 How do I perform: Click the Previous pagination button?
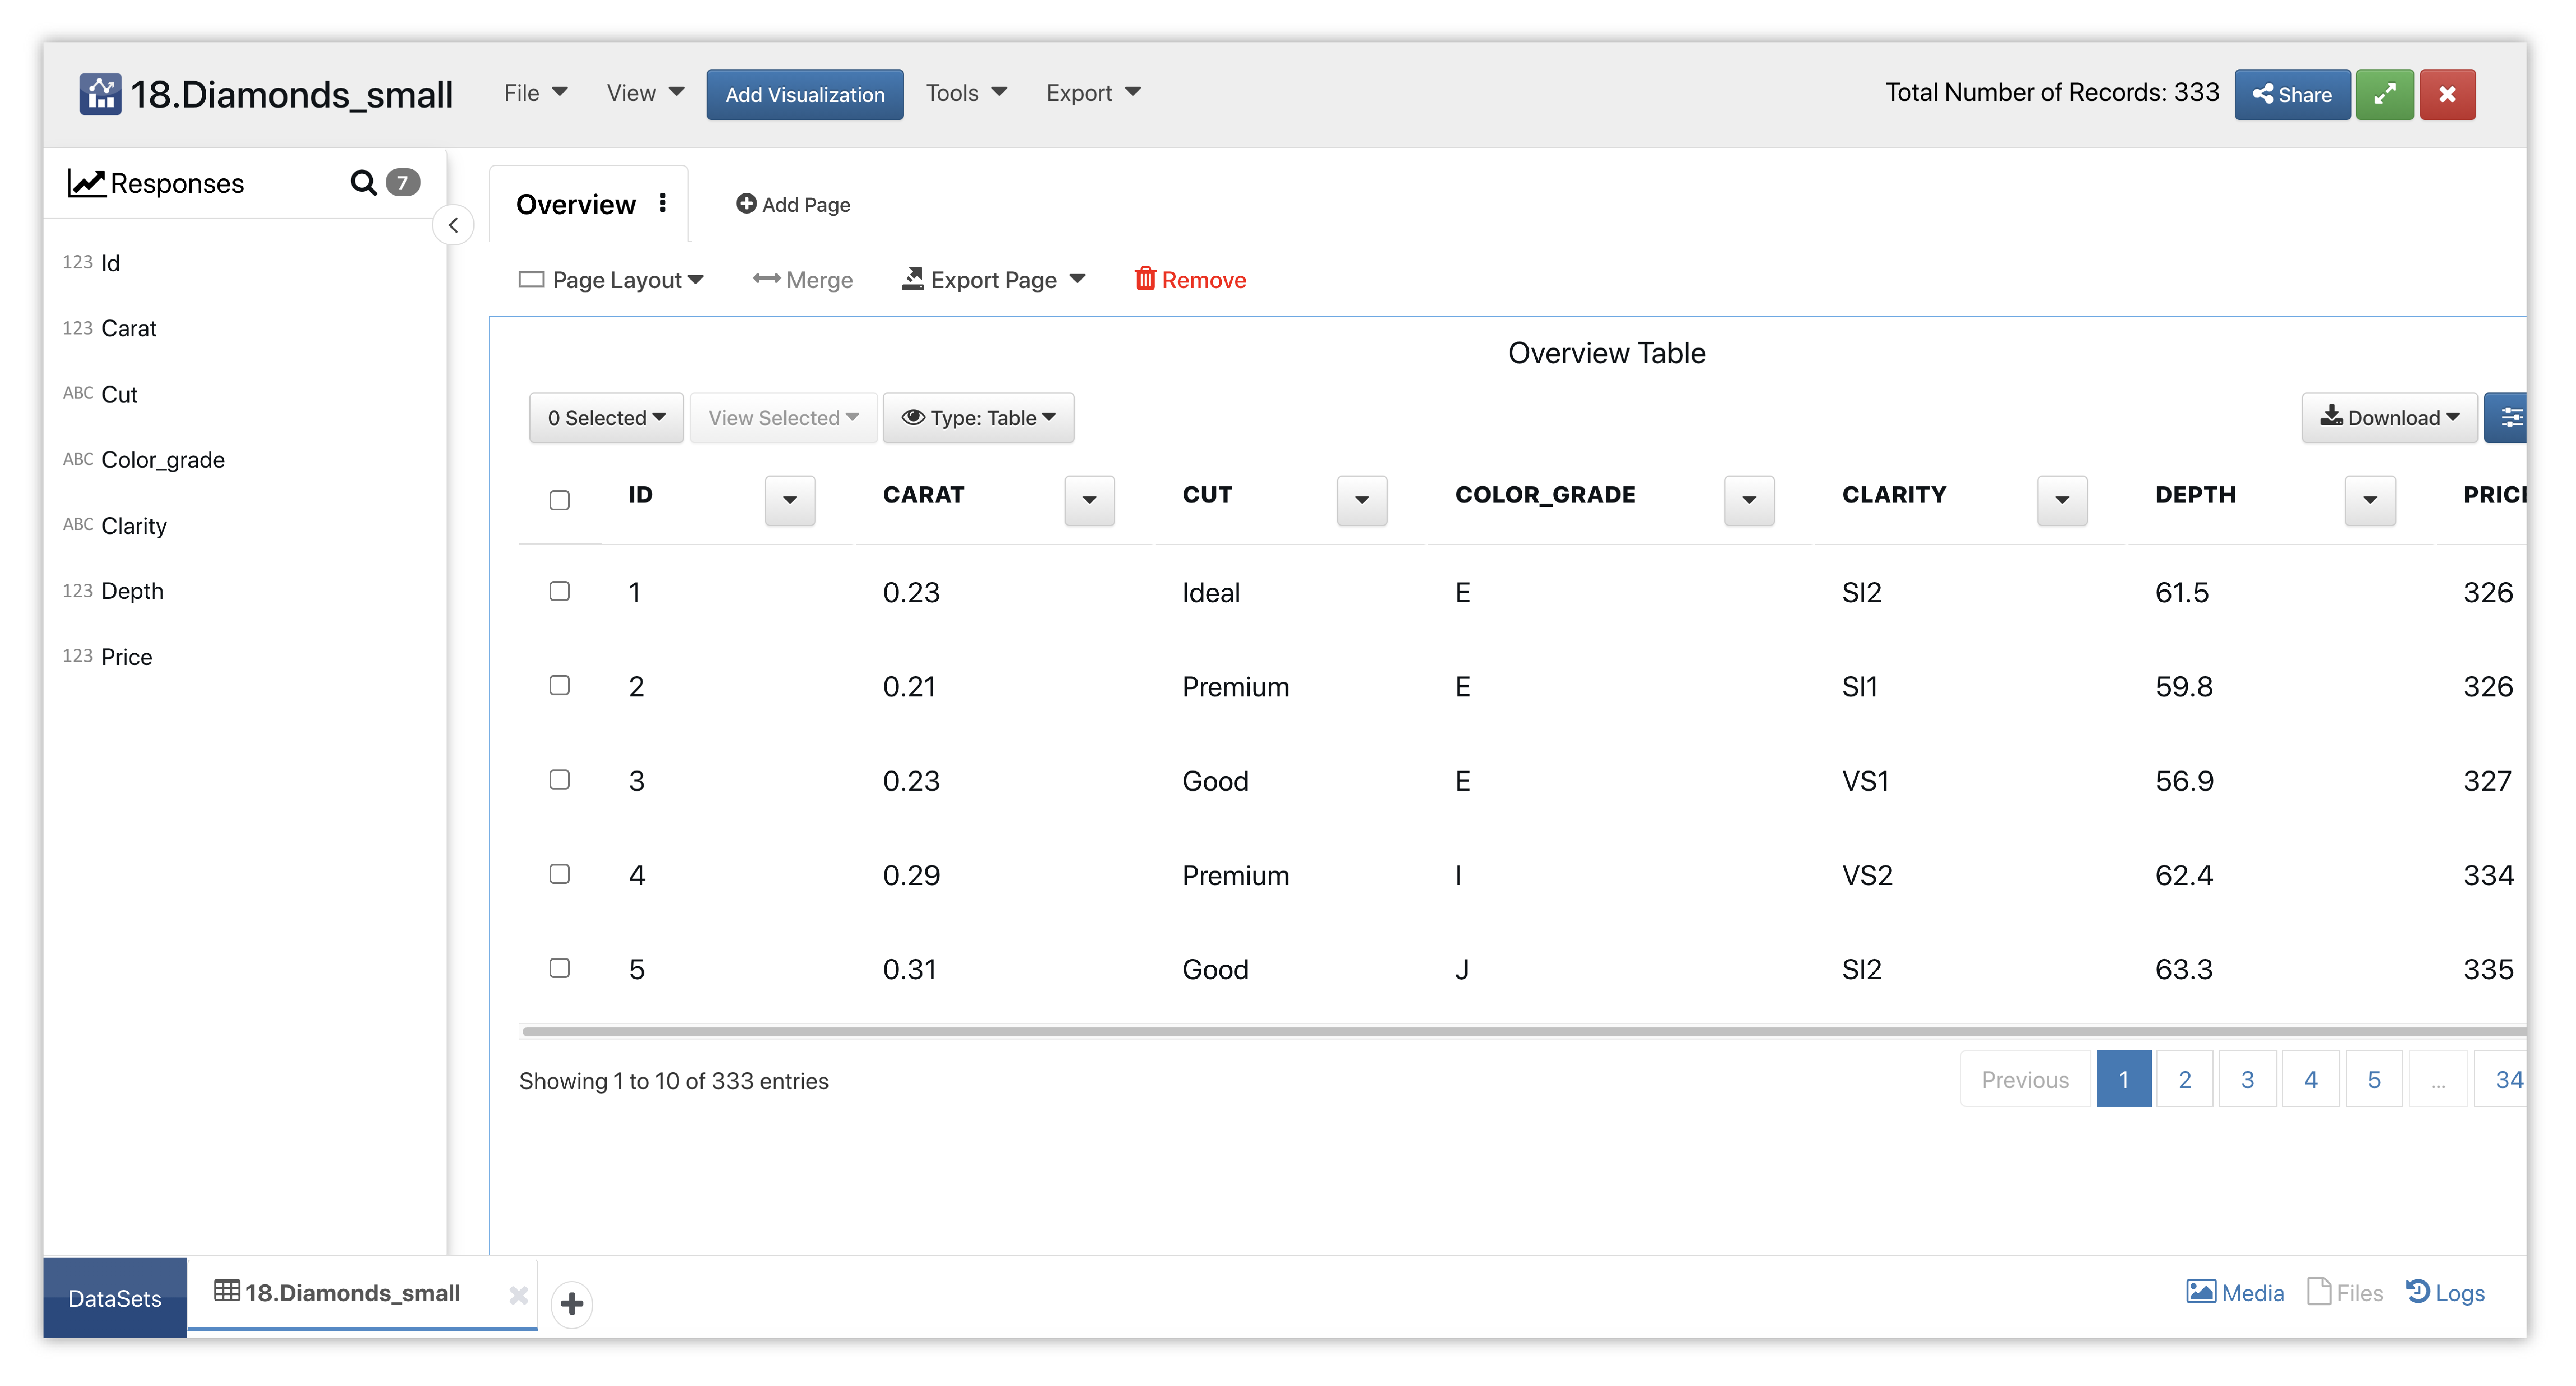pos(2025,1079)
